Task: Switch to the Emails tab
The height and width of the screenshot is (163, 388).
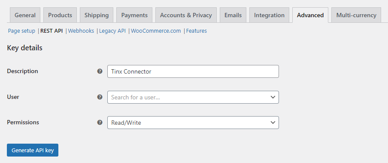Action: tap(233, 15)
